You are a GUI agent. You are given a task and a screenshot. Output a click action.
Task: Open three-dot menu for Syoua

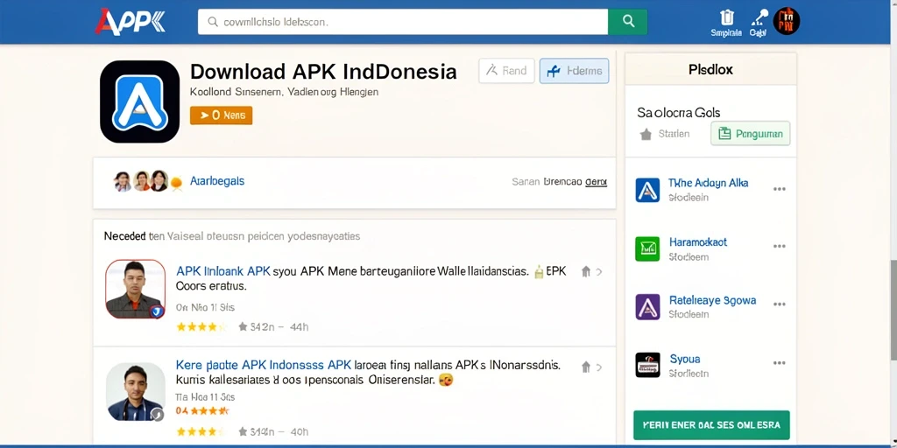[x=779, y=363]
